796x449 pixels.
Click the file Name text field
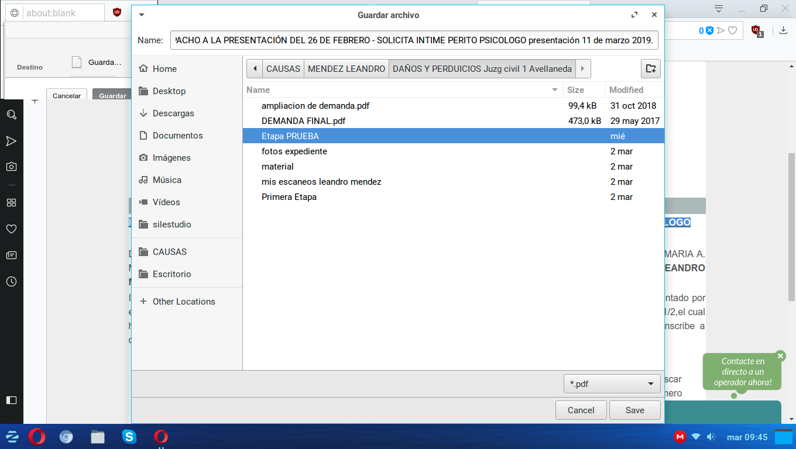[x=414, y=40]
